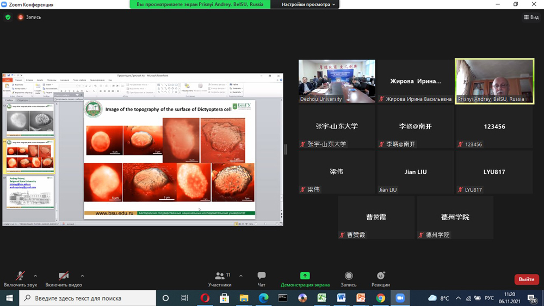Viewport: 544px width, 306px height.
Task: Turn on camera with Включить видео
Action: point(64,279)
